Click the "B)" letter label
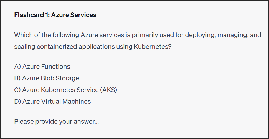 [x=17, y=78]
